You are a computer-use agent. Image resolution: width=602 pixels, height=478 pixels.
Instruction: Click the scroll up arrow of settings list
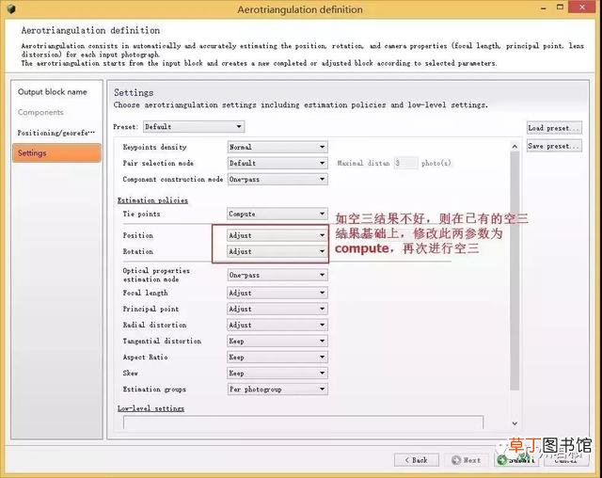(515, 146)
